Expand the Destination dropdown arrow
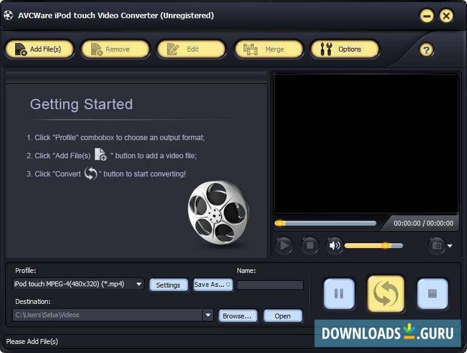This screenshot has width=467, height=353. pos(208,315)
